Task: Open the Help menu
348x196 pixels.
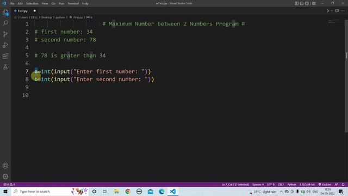Action: pyautogui.click(x=85, y=4)
